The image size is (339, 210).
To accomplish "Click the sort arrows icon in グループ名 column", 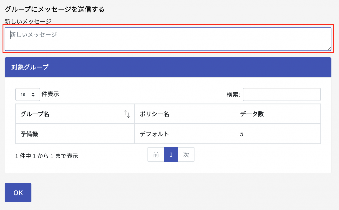I will (x=127, y=114).
